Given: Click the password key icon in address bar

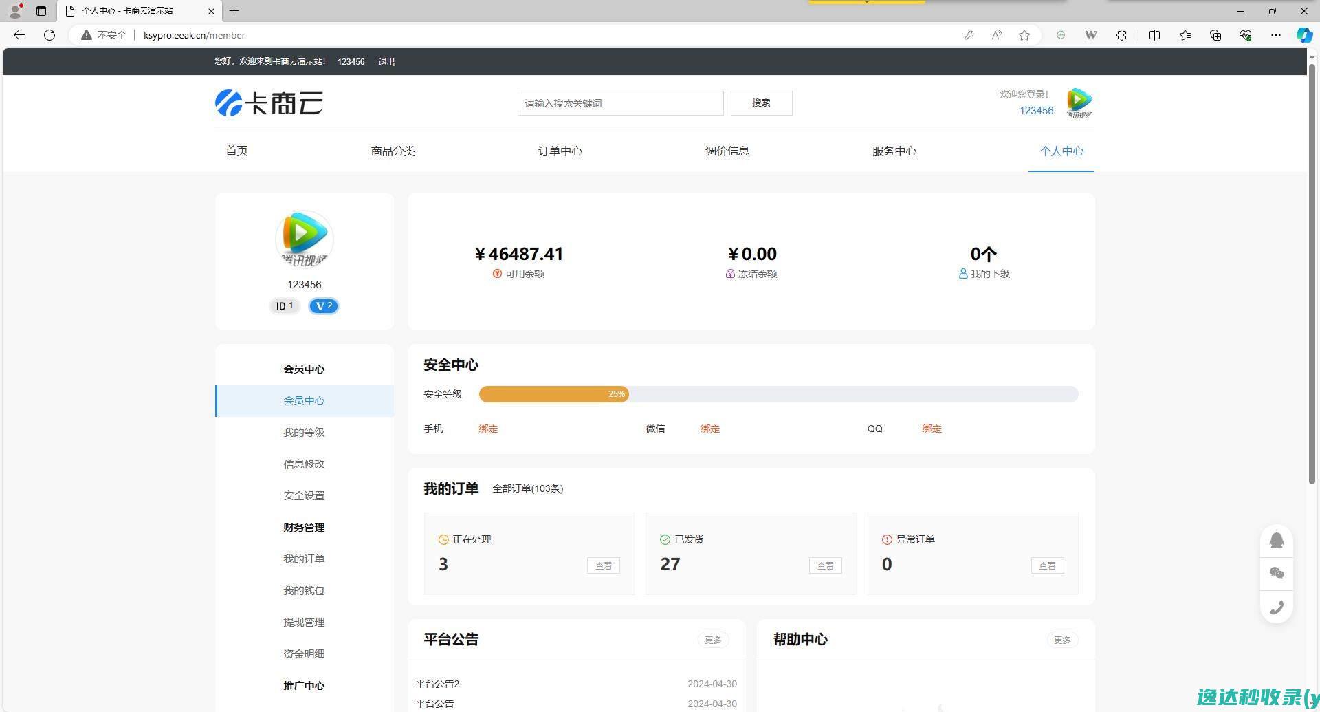Looking at the screenshot, I should coord(969,35).
